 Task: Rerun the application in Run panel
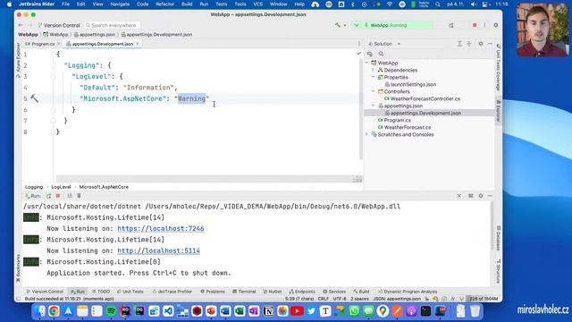[x=48, y=196]
